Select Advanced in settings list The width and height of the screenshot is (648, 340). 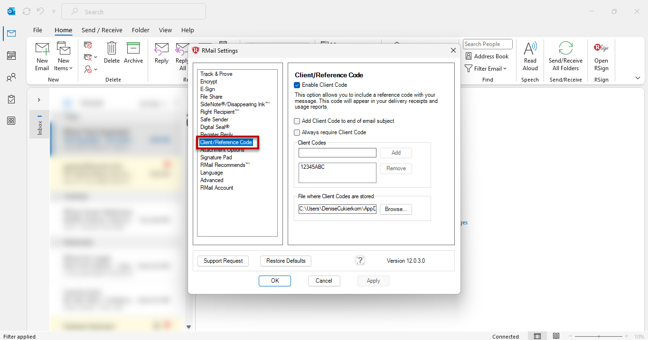coord(212,180)
